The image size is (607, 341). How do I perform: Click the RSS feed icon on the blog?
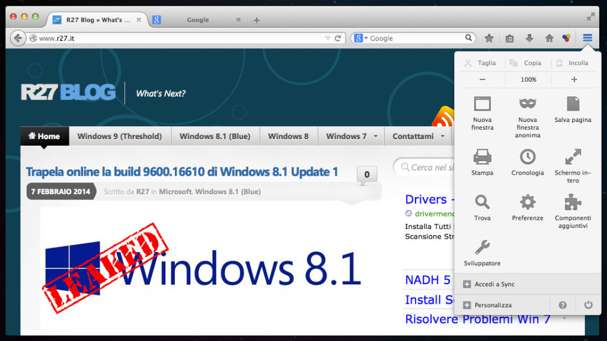click(x=443, y=117)
